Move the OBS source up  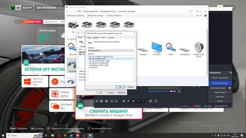[139, 101]
